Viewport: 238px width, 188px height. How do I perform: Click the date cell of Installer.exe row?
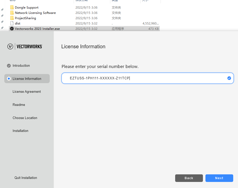click(x=86, y=29)
